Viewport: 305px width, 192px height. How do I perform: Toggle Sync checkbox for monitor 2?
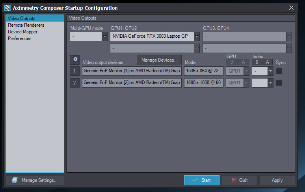(279, 83)
